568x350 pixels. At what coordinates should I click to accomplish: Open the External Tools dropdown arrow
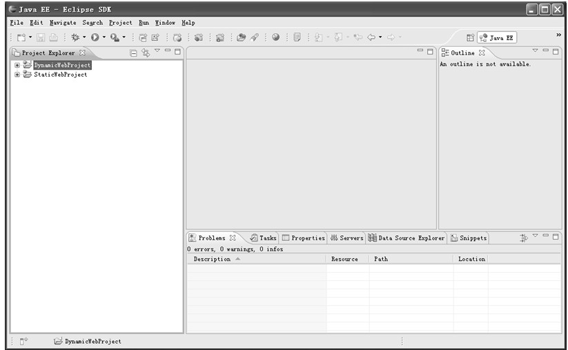124,37
